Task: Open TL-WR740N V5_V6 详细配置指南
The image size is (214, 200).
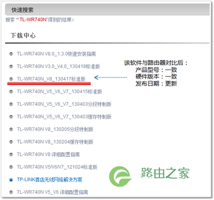Action: 52,192
